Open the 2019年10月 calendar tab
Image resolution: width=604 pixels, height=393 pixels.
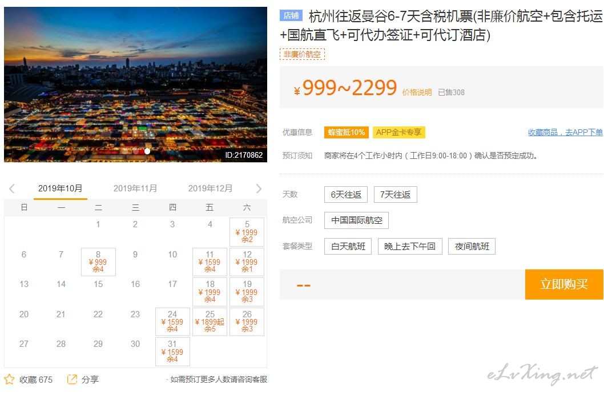[x=60, y=188]
